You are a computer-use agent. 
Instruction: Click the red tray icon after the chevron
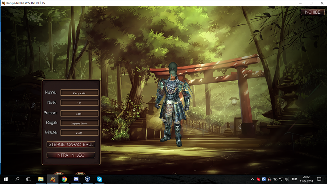click(x=258, y=179)
